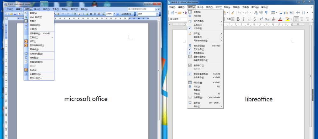The width and height of the screenshot is (318, 139).
Task: Toggle 网格线(G) in Word view menu
Action: pyautogui.click(x=39, y=49)
